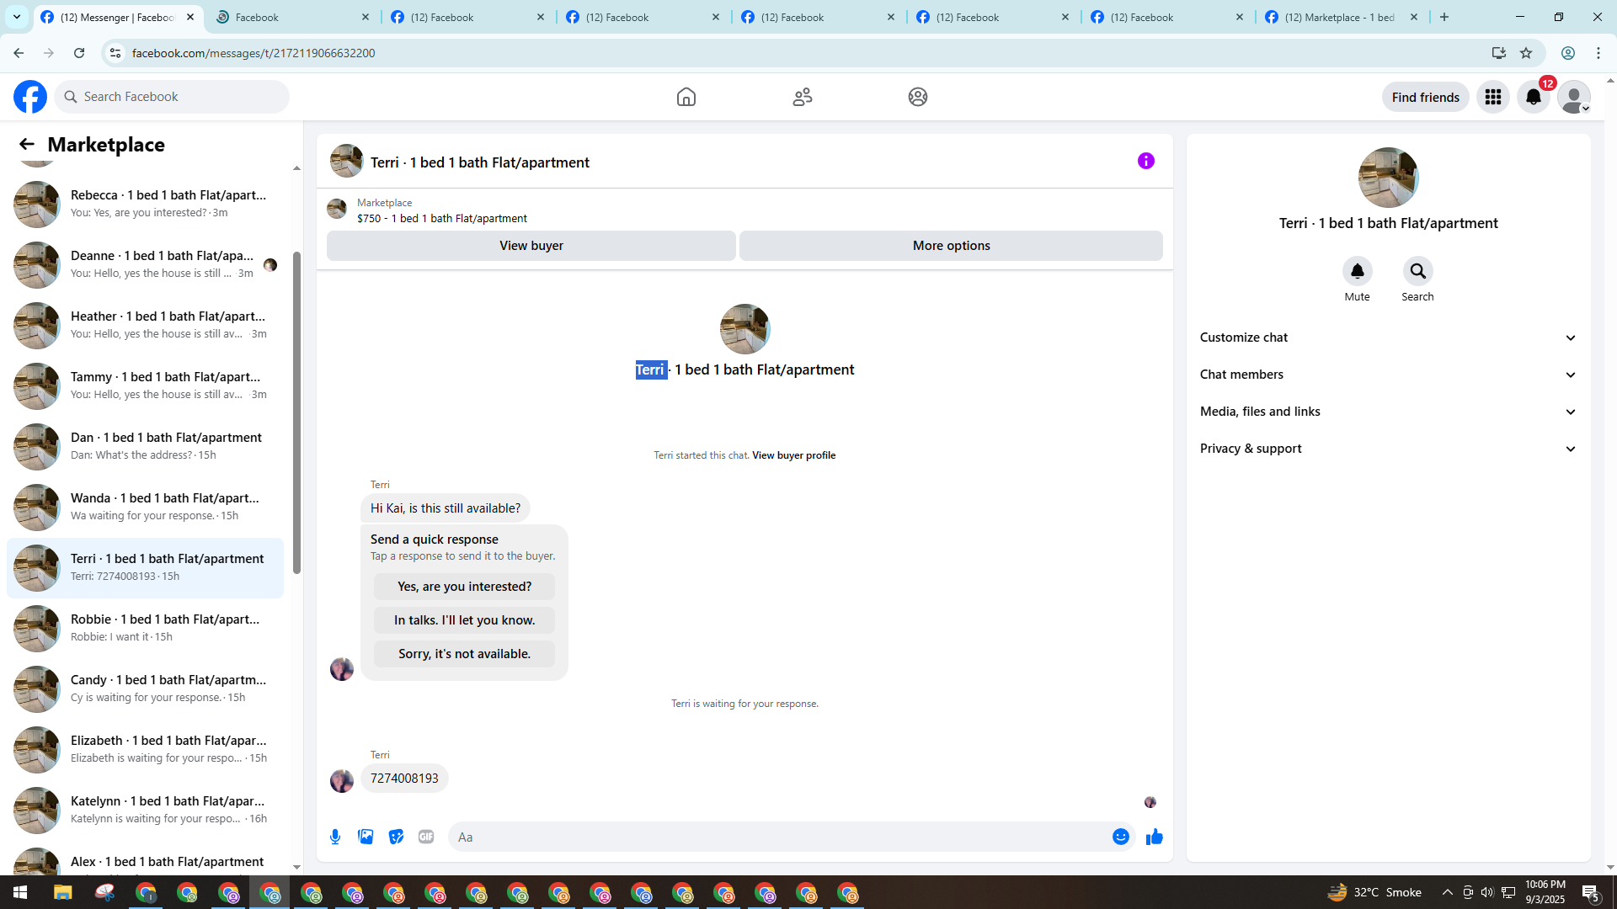The height and width of the screenshot is (909, 1617).
Task: Send quick reply "Sorry, it's not available."
Action: click(x=465, y=654)
